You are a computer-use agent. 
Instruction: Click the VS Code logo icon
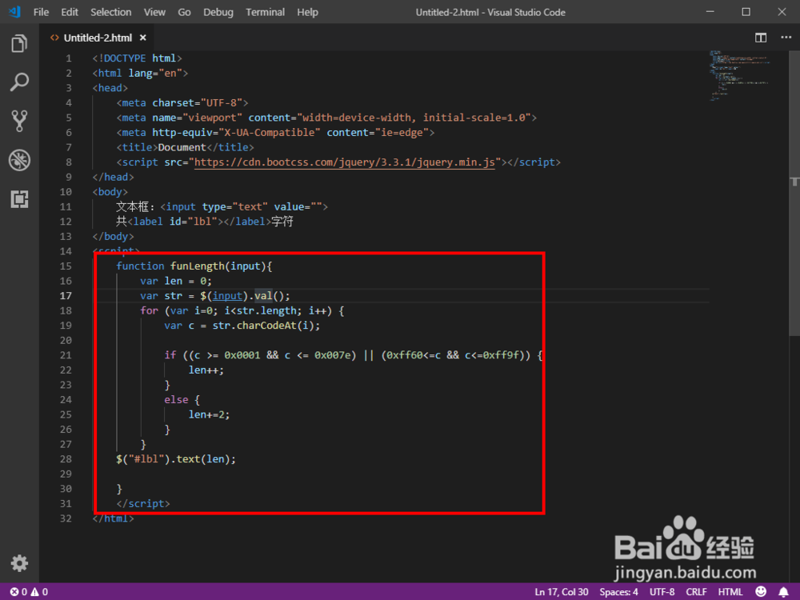pyautogui.click(x=14, y=12)
